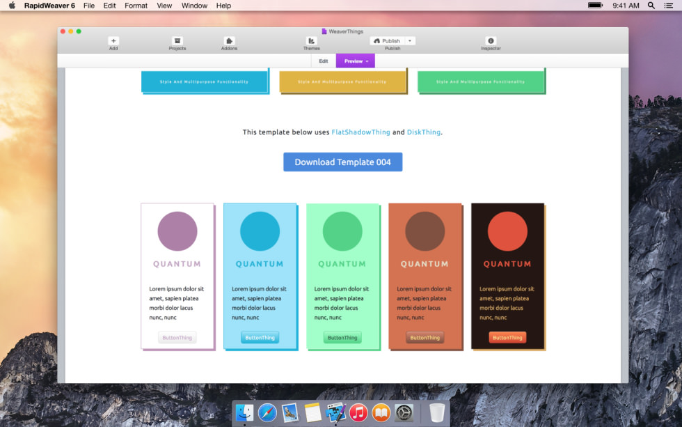
Task: Launch Safari from the Dock
Action: (267, 412)
